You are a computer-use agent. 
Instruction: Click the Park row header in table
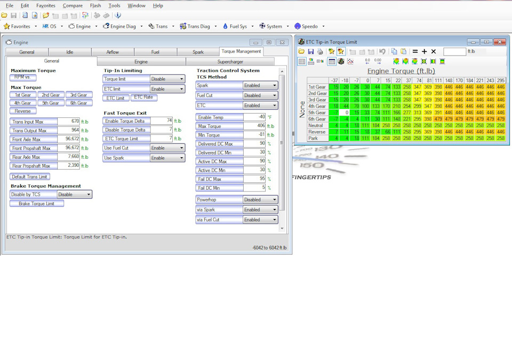click(318, 138)
